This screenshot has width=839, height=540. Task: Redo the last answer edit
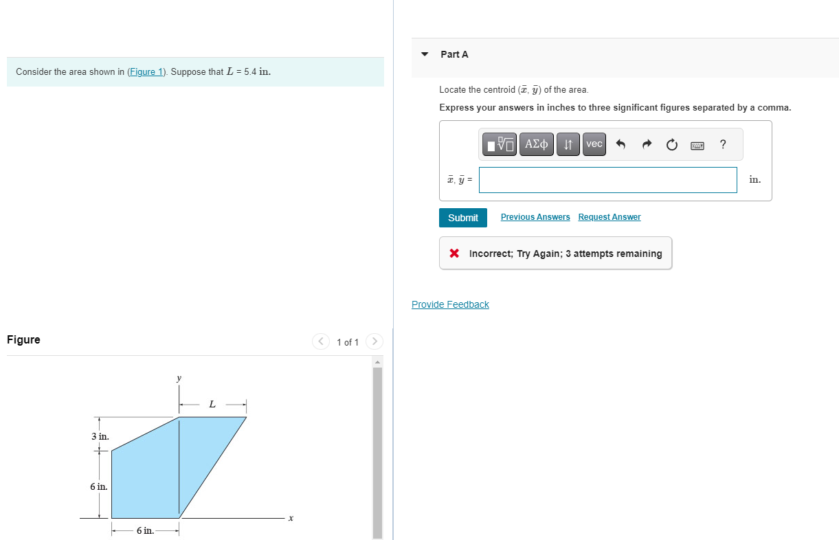(646, 144)
